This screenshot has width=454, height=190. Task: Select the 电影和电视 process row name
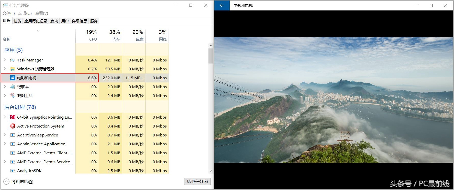pos(27,78)
